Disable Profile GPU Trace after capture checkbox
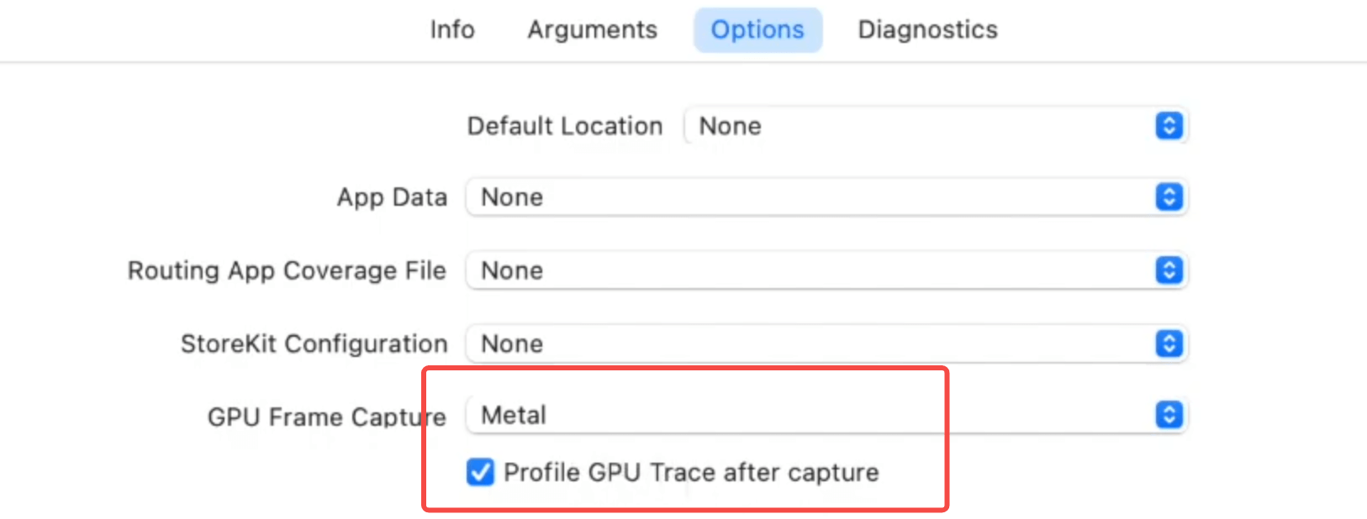Viewport: 1367px width, 519px height. [x=480, y=472]
